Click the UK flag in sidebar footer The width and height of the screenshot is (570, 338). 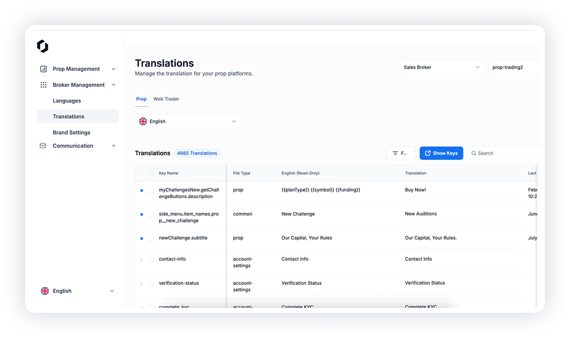(45, 291)
